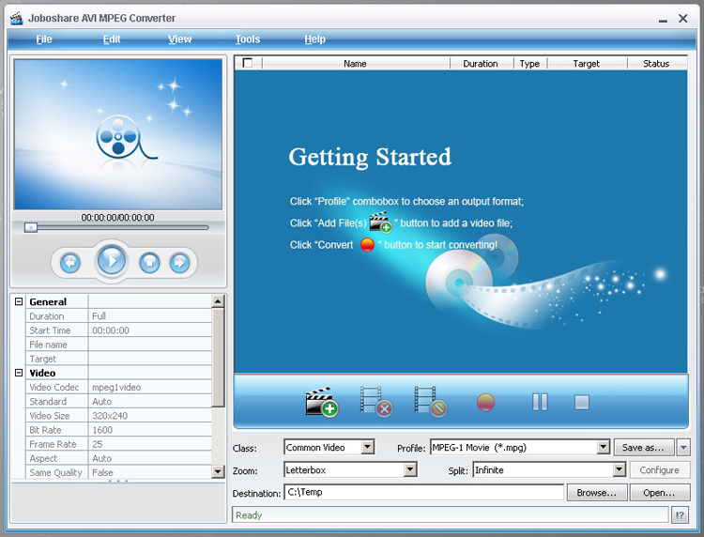Click the properties scrollbar down arrow
The image size is (704, 537).
(218, 471)
